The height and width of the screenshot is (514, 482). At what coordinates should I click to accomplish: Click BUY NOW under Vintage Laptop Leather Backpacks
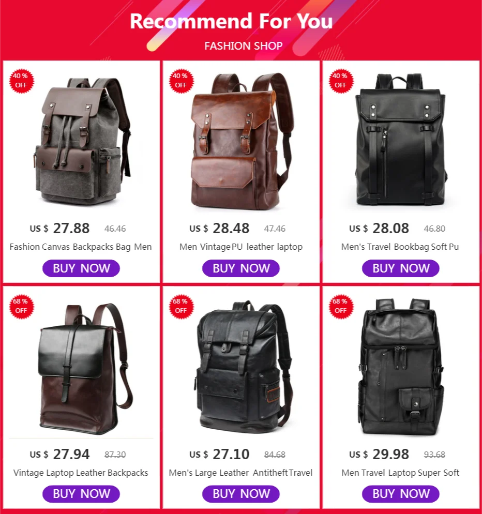pos(81,494)
